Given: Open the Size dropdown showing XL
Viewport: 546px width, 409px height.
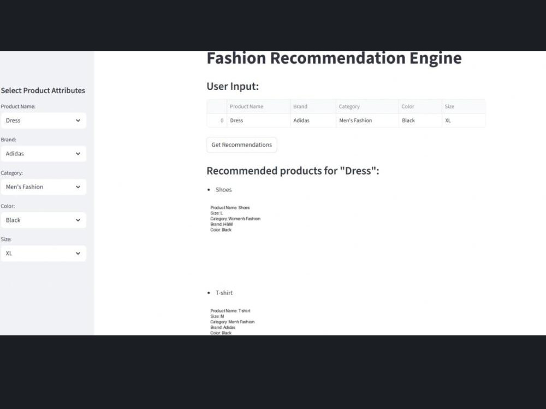Looking at the screenshot, I should [x=43, y=253].
